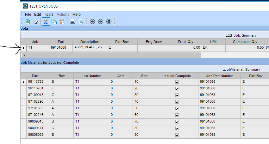The width and height of the screenshot is (269, 144).
Task: Toggle Issued Complete for part 97102246
Action: coord(177,115)
